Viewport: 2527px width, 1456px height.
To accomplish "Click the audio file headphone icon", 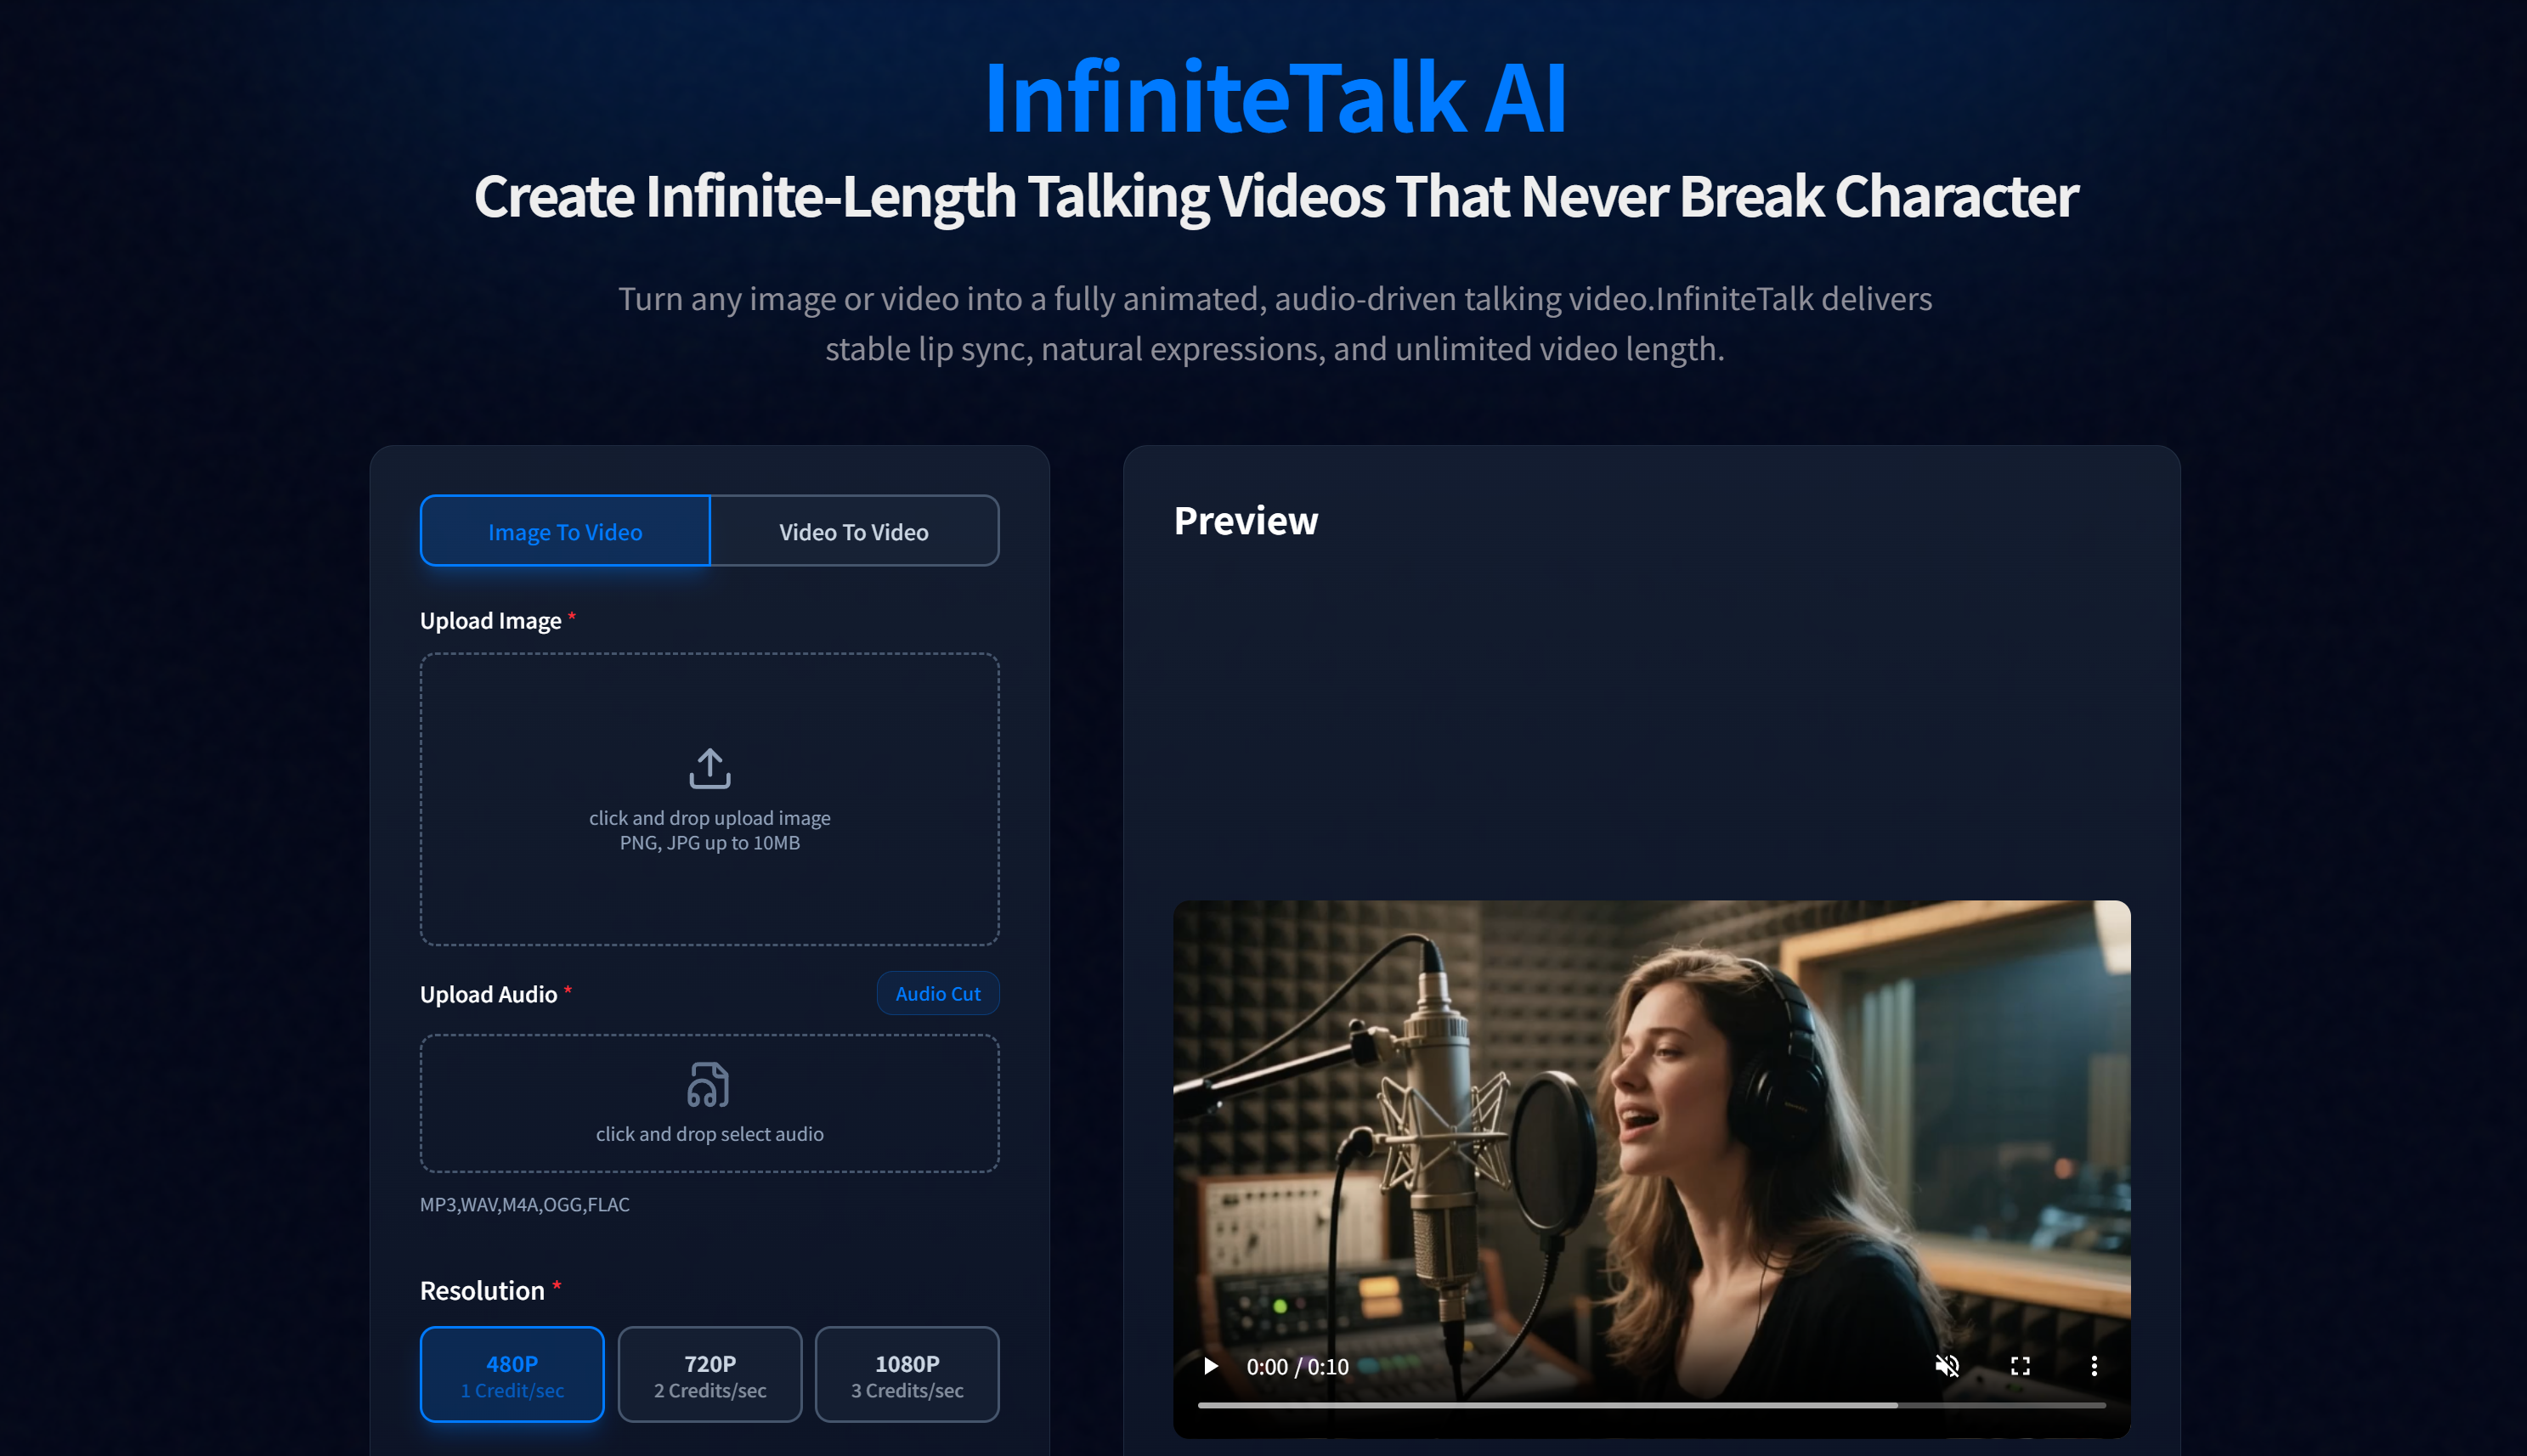I will (708, 1084).
